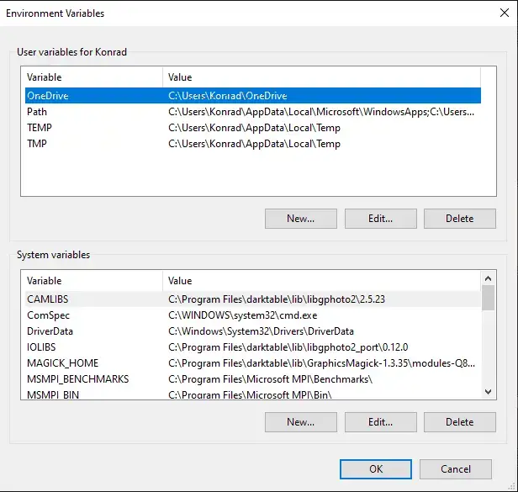Confirm changes with the OK button
Viewport: 518px width, 492px height.
coord(376,468)
